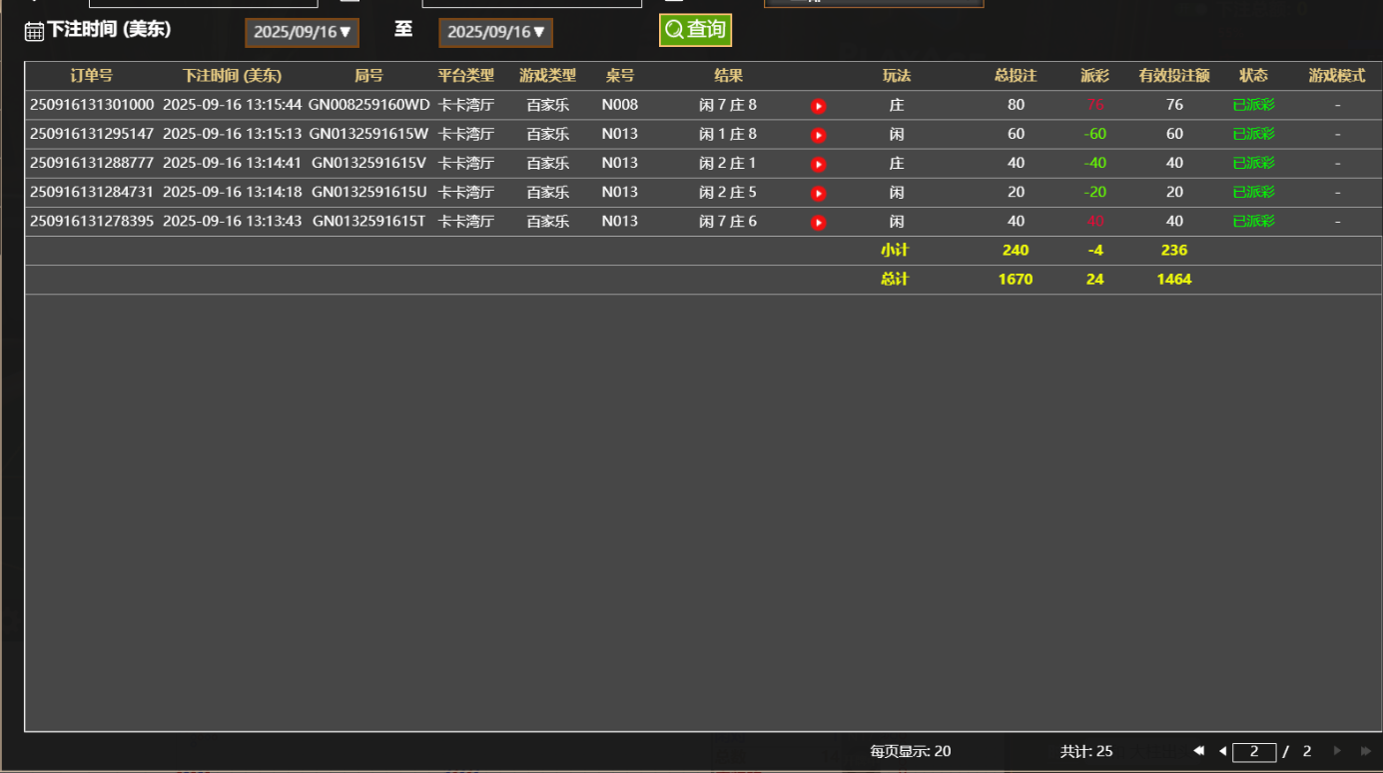Viewport: 1383px width, 773px height.
Task: Click the page number input field
Action: (1254, 752)
